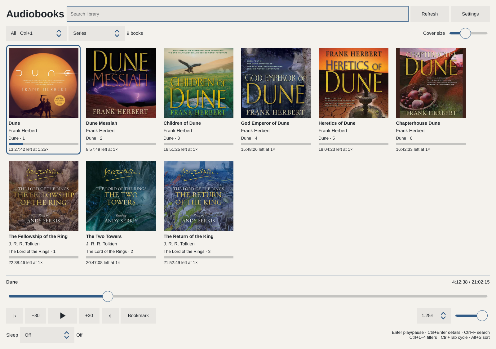The width and height of the screenshot is (496, 349).
Task: Select the Chapterhouse Dune cover
Action: click(431, 83)
